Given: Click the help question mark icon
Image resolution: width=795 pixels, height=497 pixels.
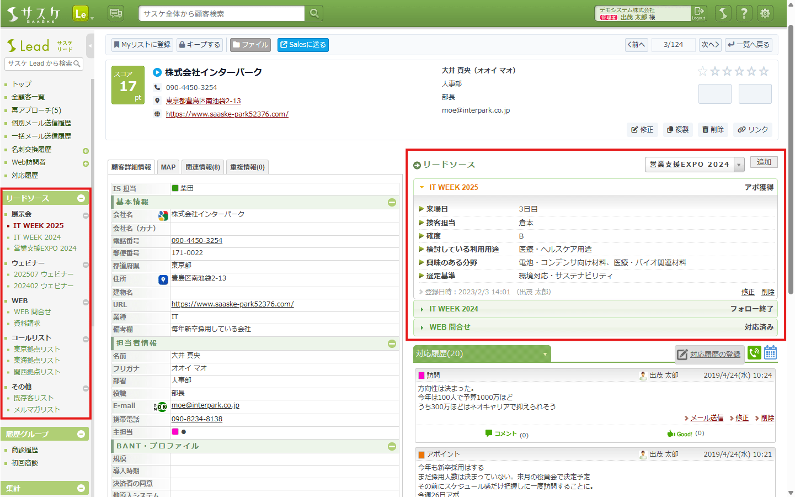Looking at the screenshot, I should [744, 13].
